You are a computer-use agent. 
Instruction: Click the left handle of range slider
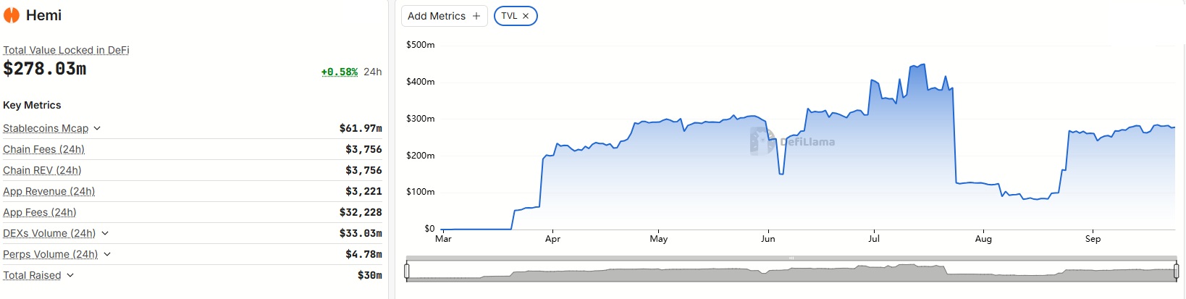[407, 271]
